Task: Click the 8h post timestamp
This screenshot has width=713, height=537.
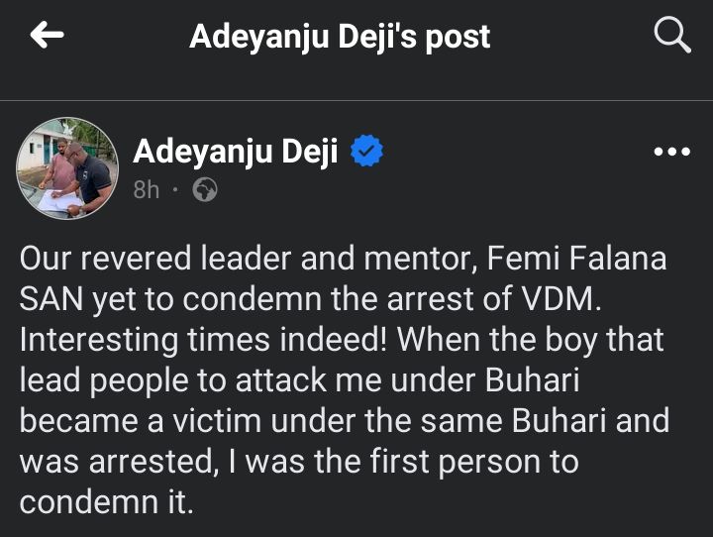Action: pos(147,189)
